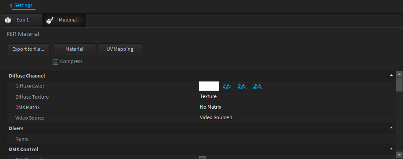Screen dimensions: 403x159
Task: Collapse the Divers section
Action: (x=391, y=127)
